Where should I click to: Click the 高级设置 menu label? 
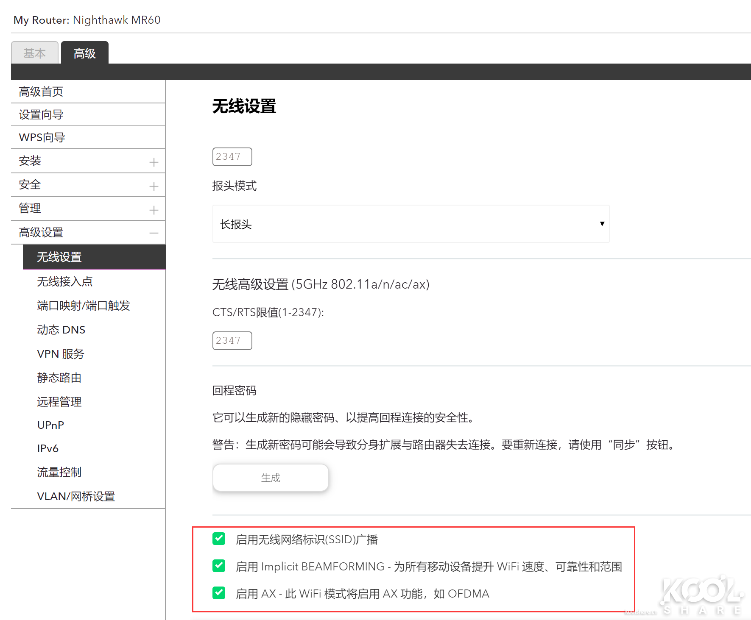(41, 232)
